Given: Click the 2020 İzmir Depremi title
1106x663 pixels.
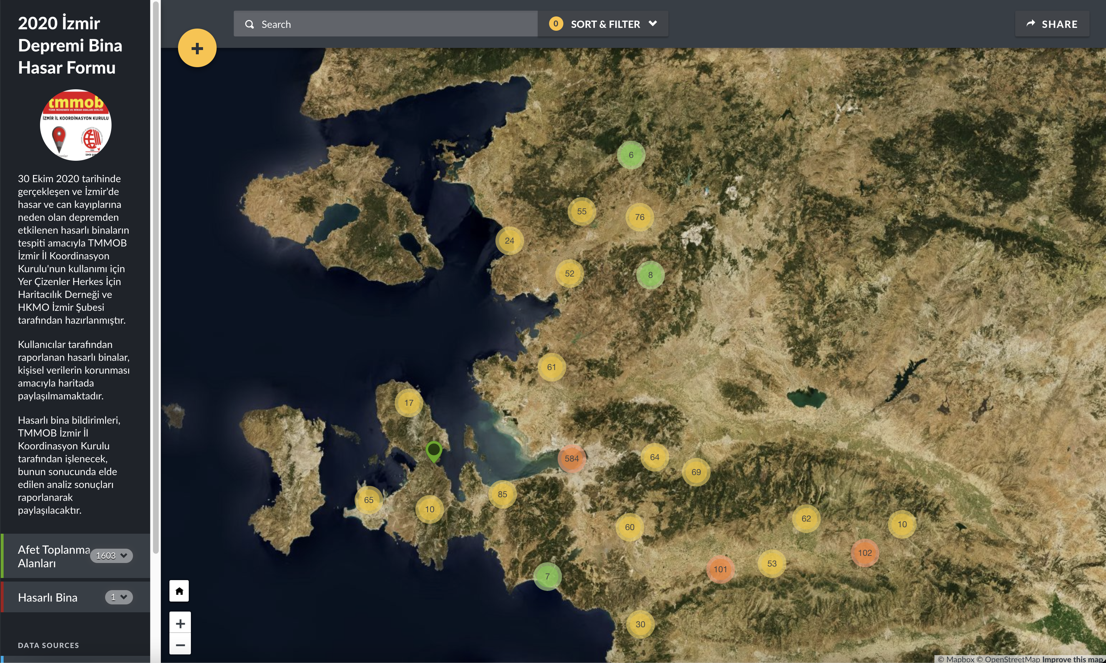Looking at the screenshot, I should [x=70, y=46].
